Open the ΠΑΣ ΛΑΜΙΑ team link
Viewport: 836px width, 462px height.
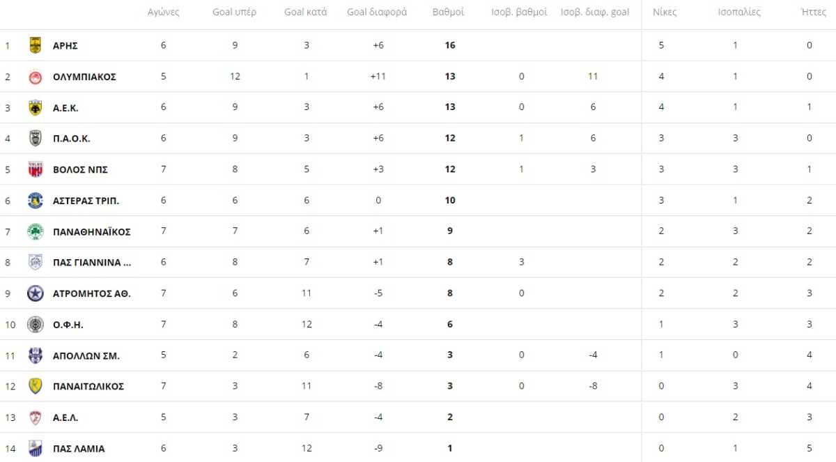tap(79, 449)
